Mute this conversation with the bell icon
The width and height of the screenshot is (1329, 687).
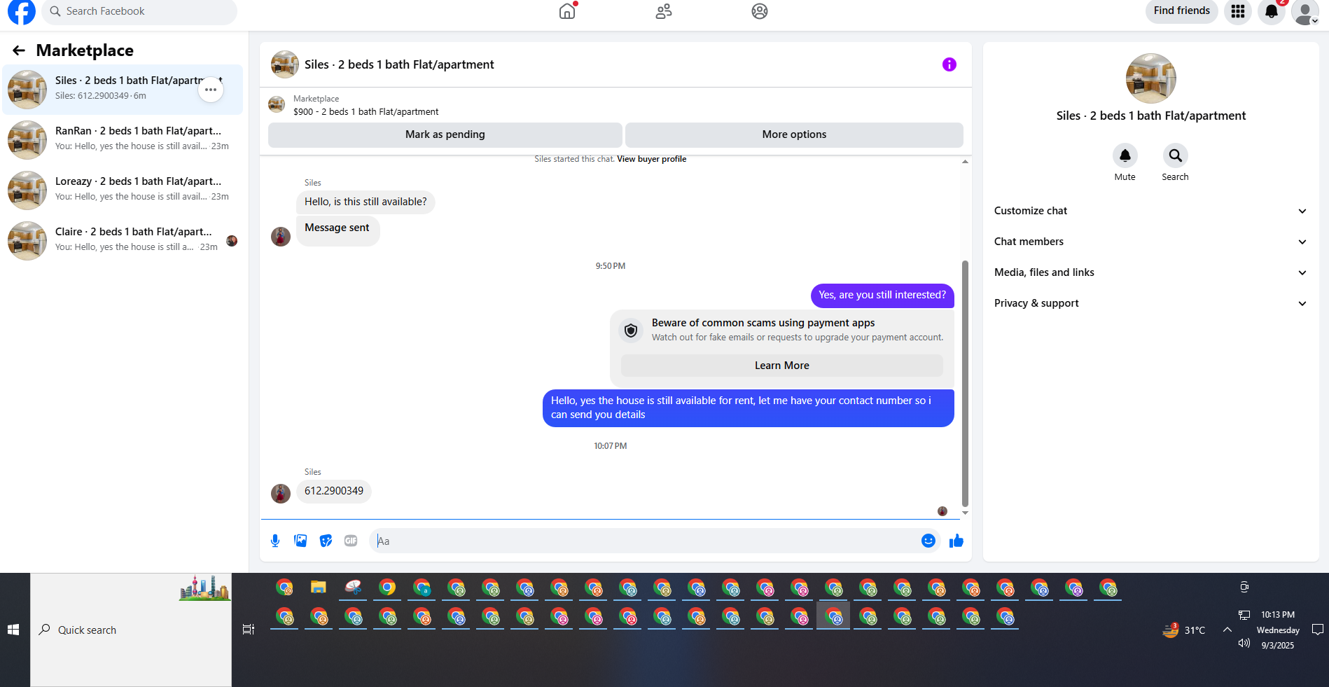pyautogui.click(x=1125, y=155)
